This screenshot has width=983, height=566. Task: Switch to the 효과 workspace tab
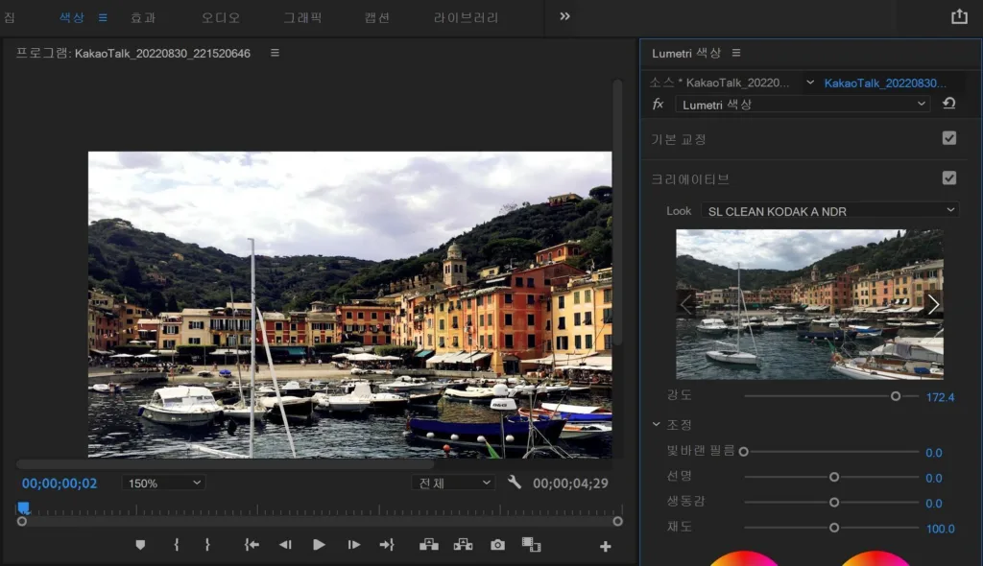pyautogui.click(x=143, y=17)
